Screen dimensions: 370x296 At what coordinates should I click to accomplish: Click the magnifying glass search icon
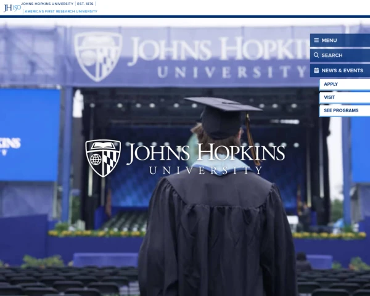click(316, 55)
